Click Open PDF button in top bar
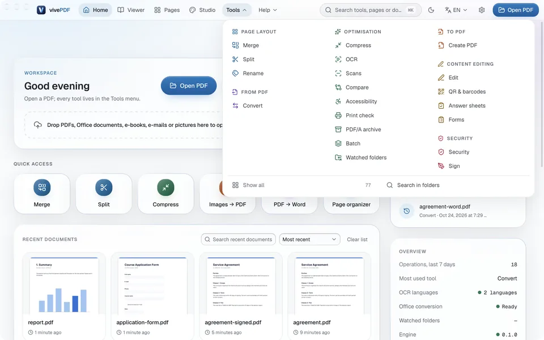544x340 pixels. 516,10
